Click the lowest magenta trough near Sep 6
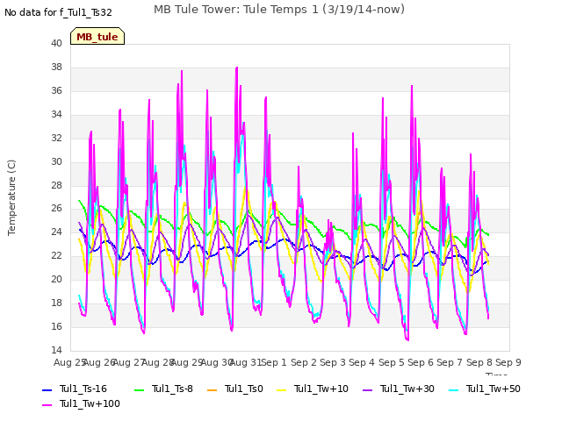The height and width of the screenshot is (421, 562). tap(407, 339)
